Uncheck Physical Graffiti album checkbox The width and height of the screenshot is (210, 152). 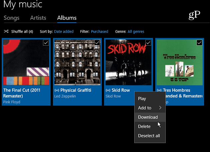(97, 43)
